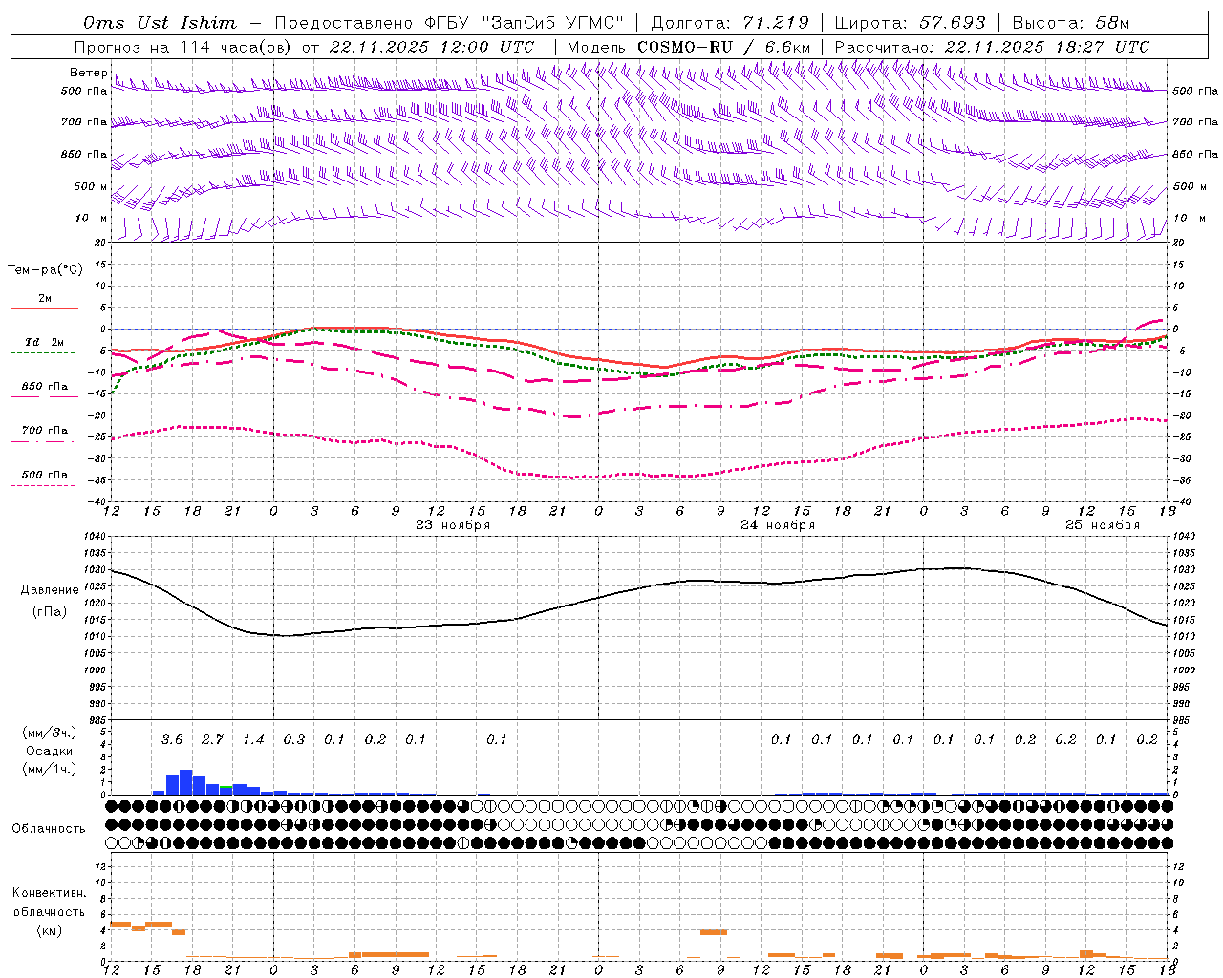
Task: Click the (км) unit label of convective clouds
Action: tap(49, 930)
